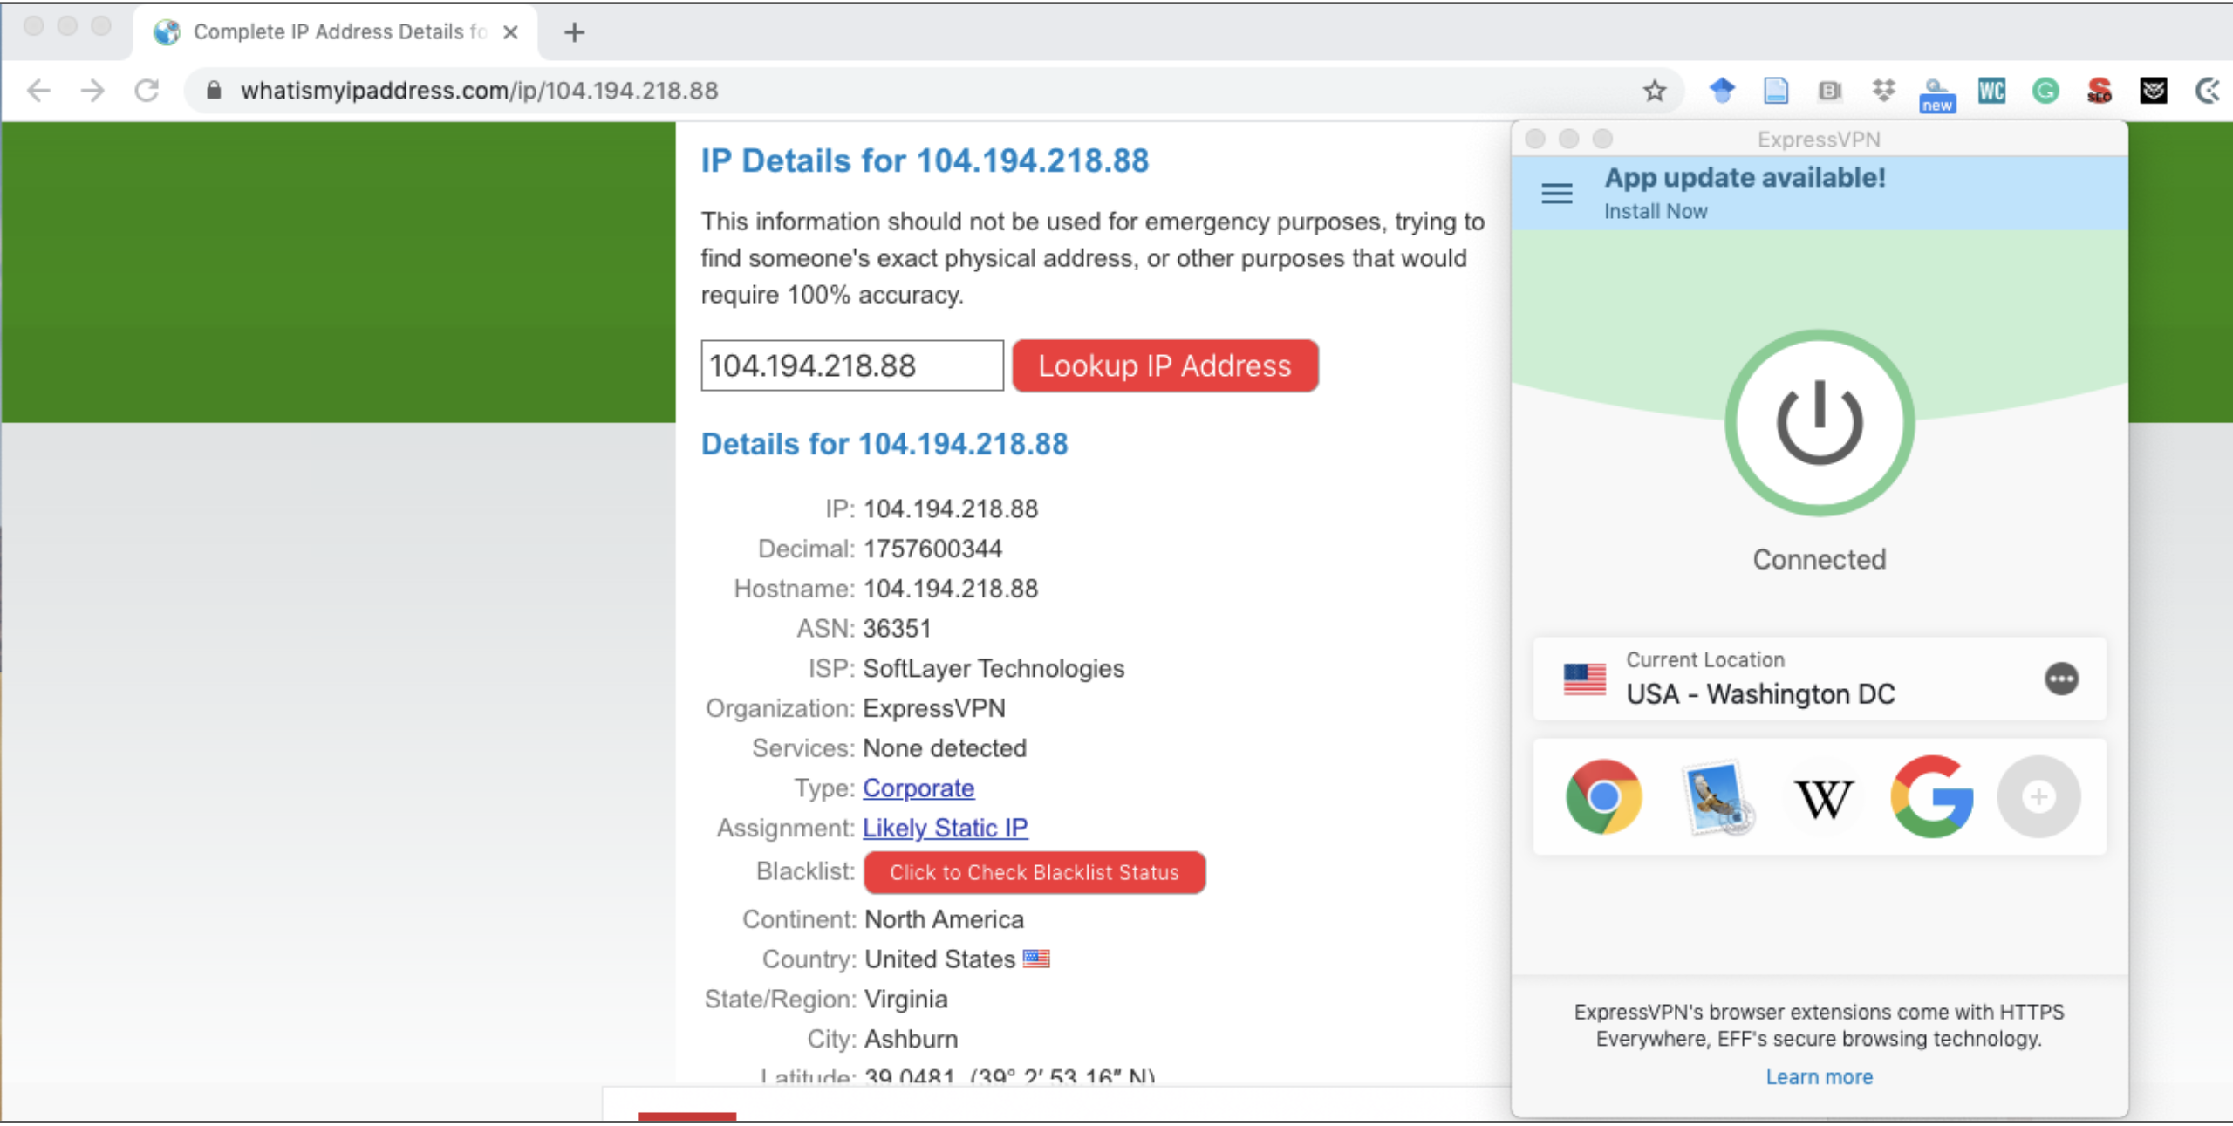Screen dimensions: 2233x1126
Task: Click the 'Details for 104.194.218.88' heading
Action: click(x=884, y=444)
